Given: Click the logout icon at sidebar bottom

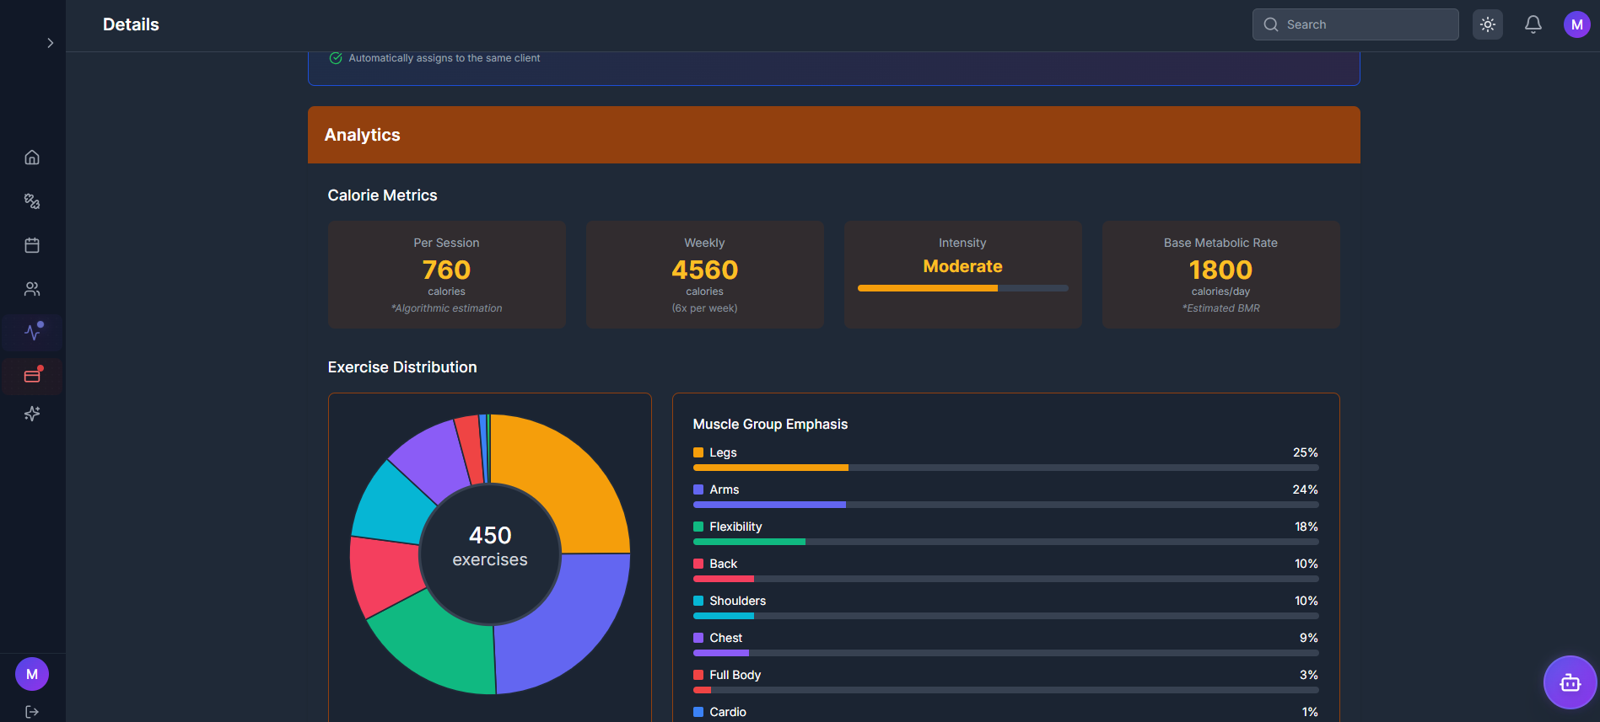Looking at the screenshot, I should point(32,712).
